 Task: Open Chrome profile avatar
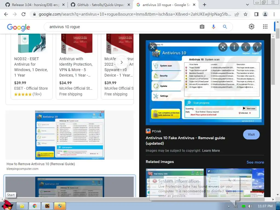[x=265, y=14]
